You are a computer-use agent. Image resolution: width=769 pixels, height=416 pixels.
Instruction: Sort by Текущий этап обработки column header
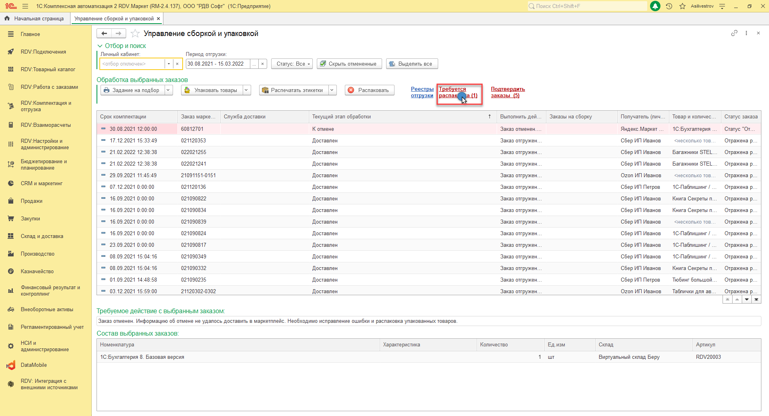[x=403, y=117]
